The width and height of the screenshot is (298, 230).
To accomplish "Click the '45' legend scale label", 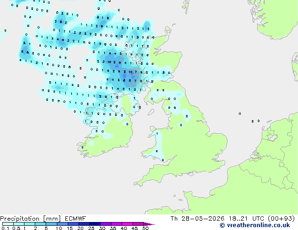I will point(134,228).
